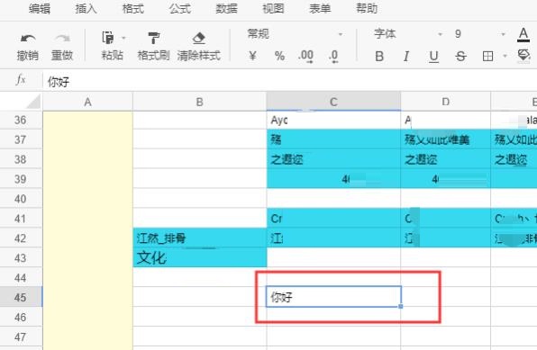
Task: Decrease decimal places .0 button
Action: (333, 56)
